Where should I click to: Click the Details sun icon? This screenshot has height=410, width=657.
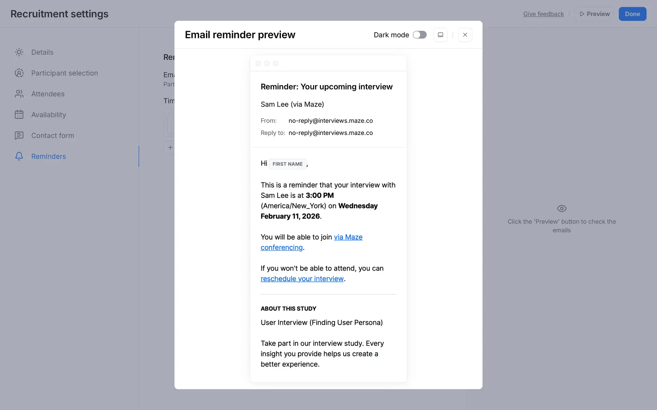19,52
